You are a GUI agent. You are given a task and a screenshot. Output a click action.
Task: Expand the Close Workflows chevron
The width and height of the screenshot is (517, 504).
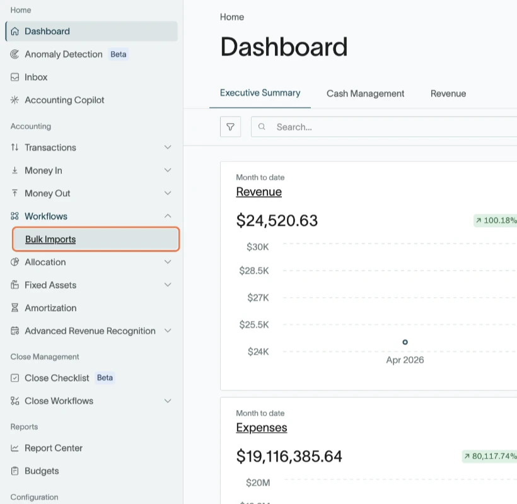pyautogui.click(x=168, y=401)
